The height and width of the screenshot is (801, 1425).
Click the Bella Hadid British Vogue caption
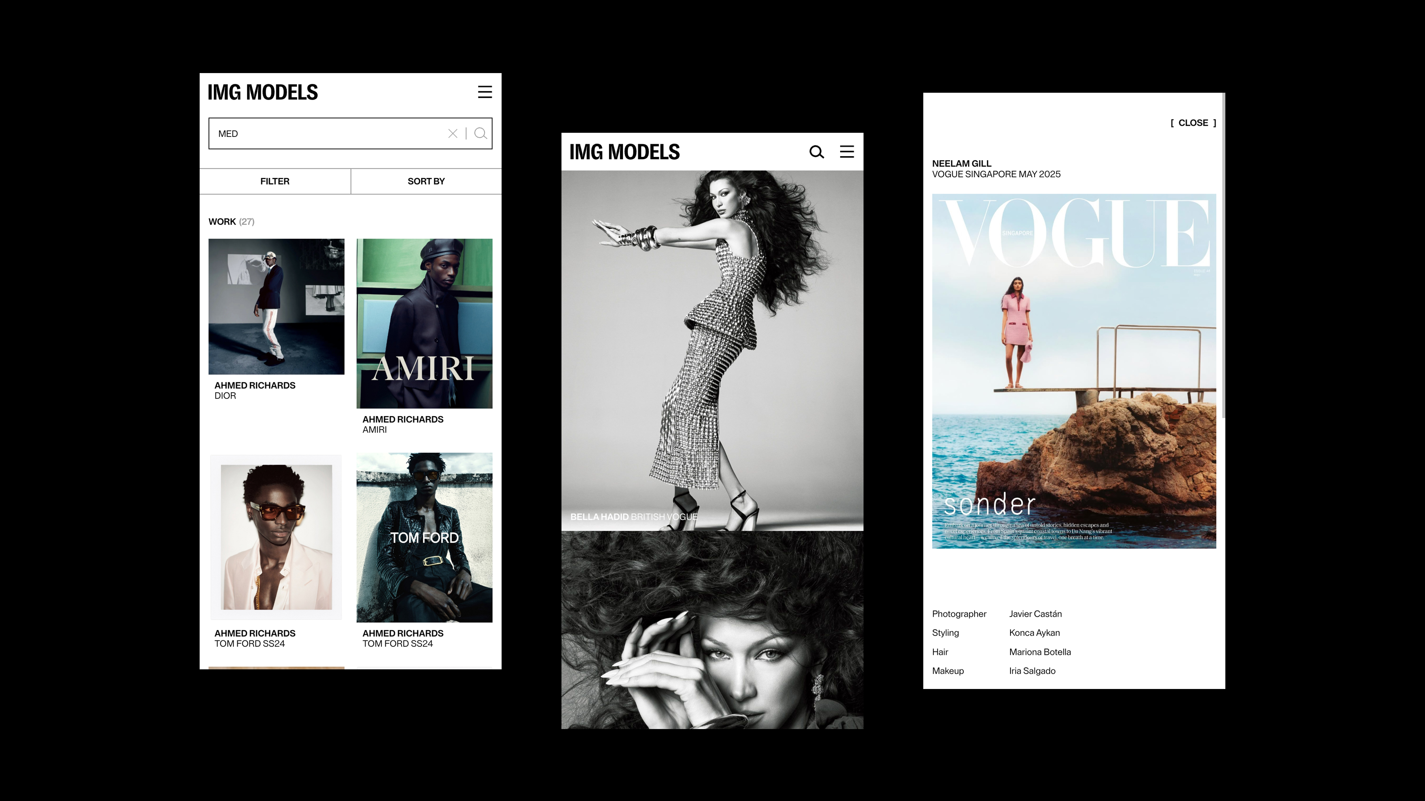tap(633, 516)
